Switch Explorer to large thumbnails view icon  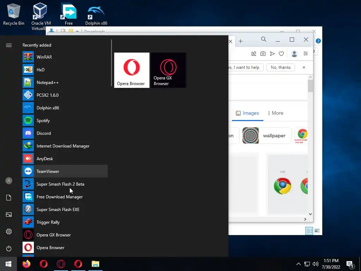pos(317,231)
